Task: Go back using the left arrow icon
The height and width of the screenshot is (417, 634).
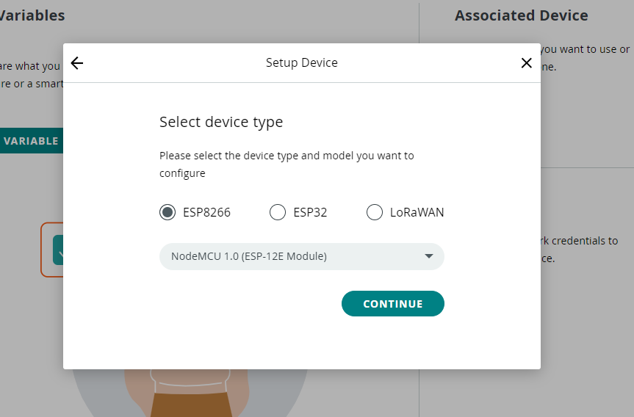Action: coord(77,63)
